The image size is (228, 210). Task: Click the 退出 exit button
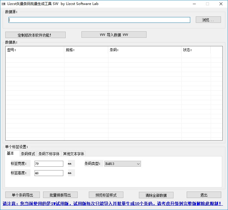click(x=204, y=195)
